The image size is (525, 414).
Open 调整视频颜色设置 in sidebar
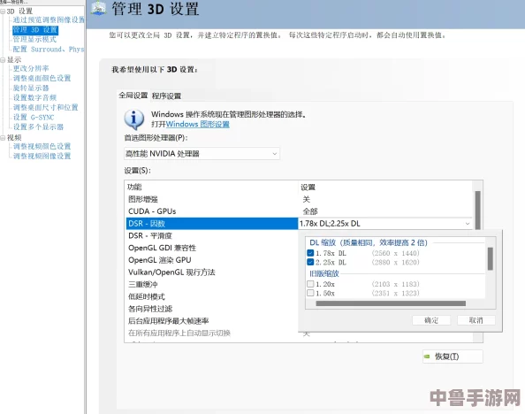[42, 146]
